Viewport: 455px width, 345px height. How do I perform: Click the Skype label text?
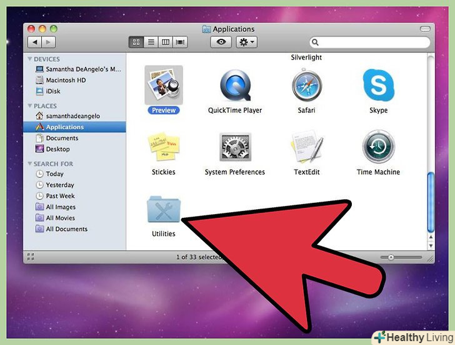(x=378, y=110)
